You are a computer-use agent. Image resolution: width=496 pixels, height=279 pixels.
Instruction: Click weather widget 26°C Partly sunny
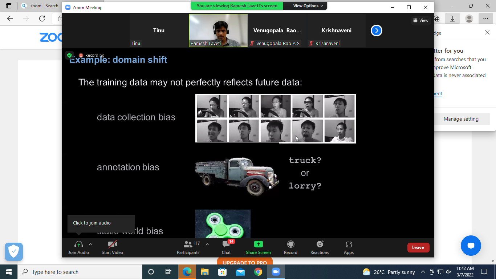pos(389,272)
